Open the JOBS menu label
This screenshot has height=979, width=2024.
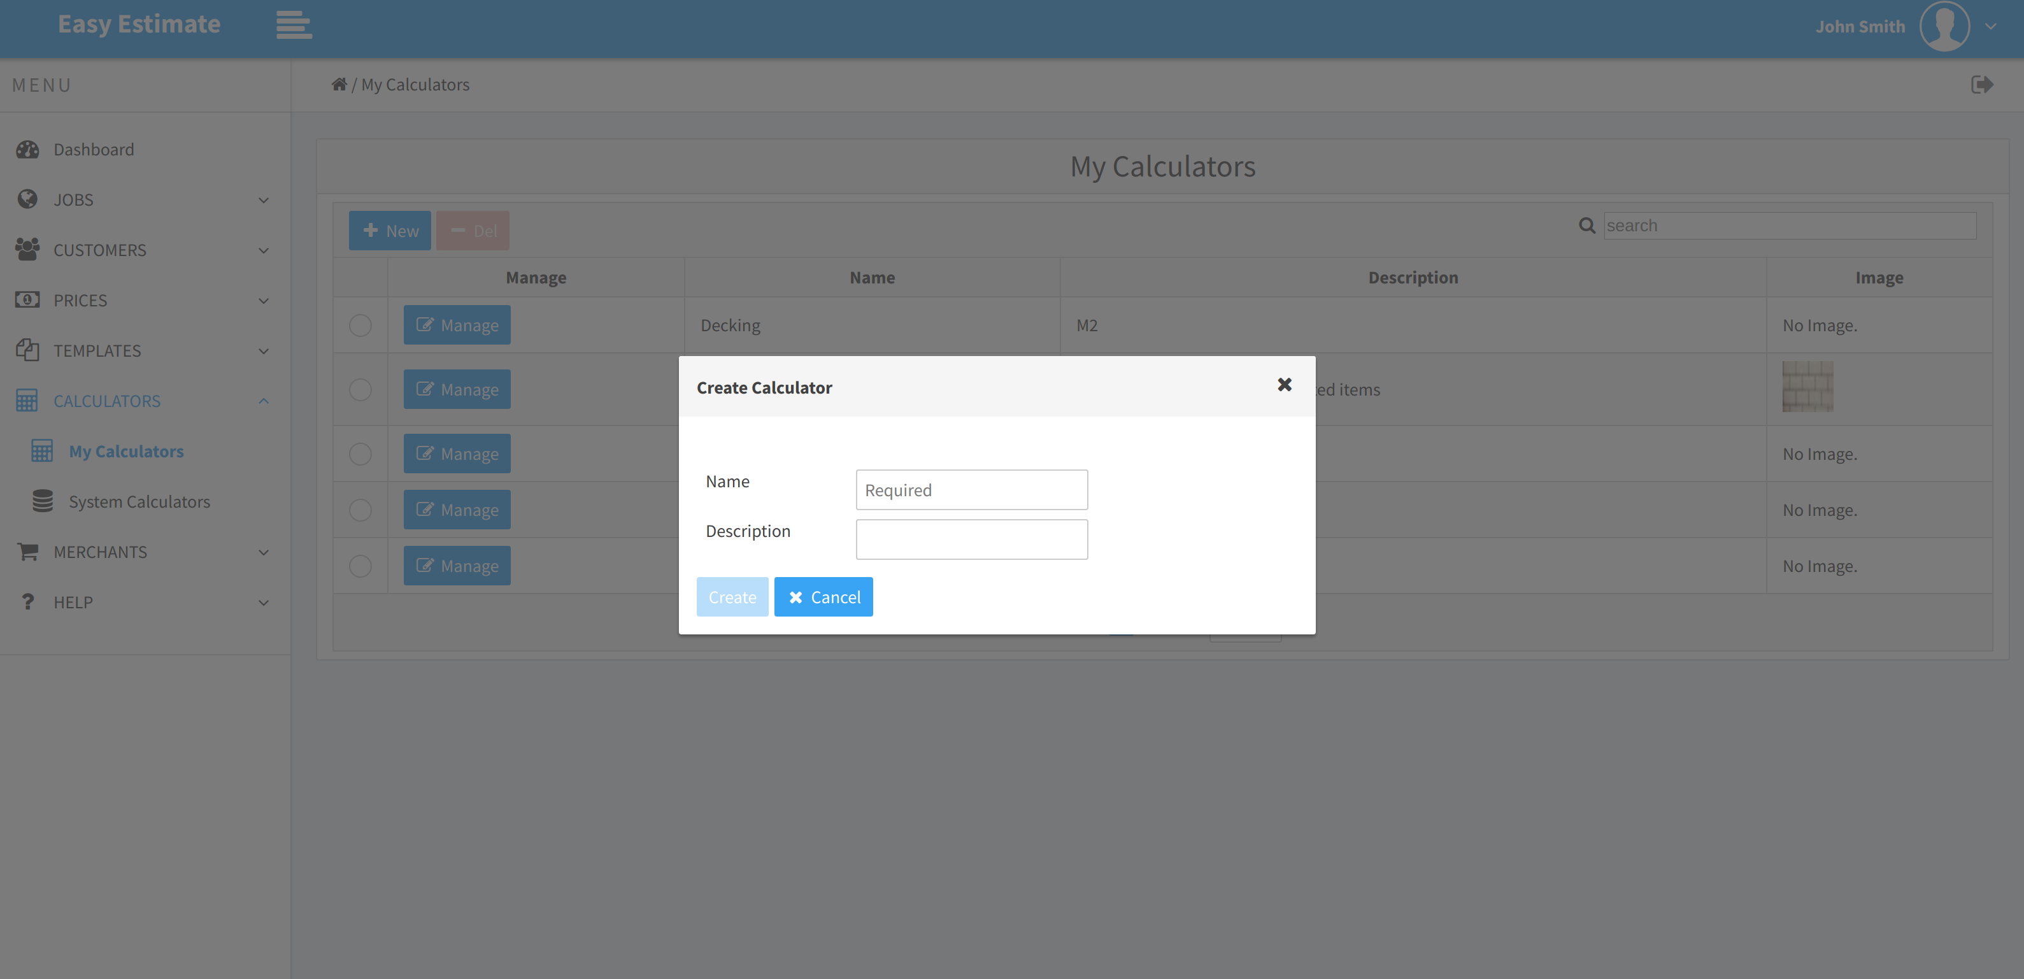[73, 199]
